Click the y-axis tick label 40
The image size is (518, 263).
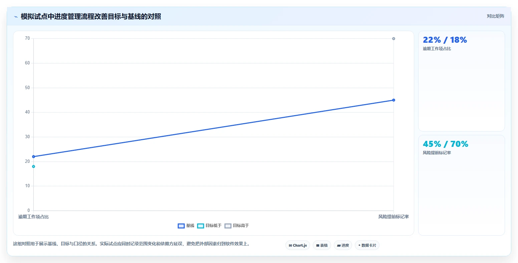27,112
